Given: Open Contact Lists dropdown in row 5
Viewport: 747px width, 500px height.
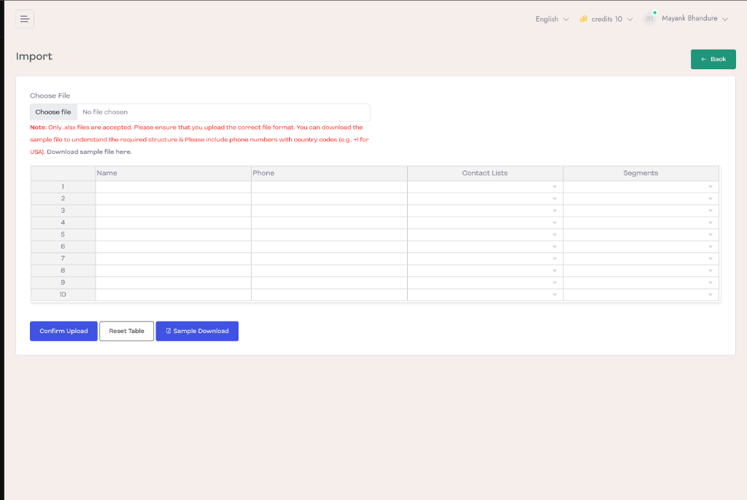Looking at the screenshot, I should (554, 235).
